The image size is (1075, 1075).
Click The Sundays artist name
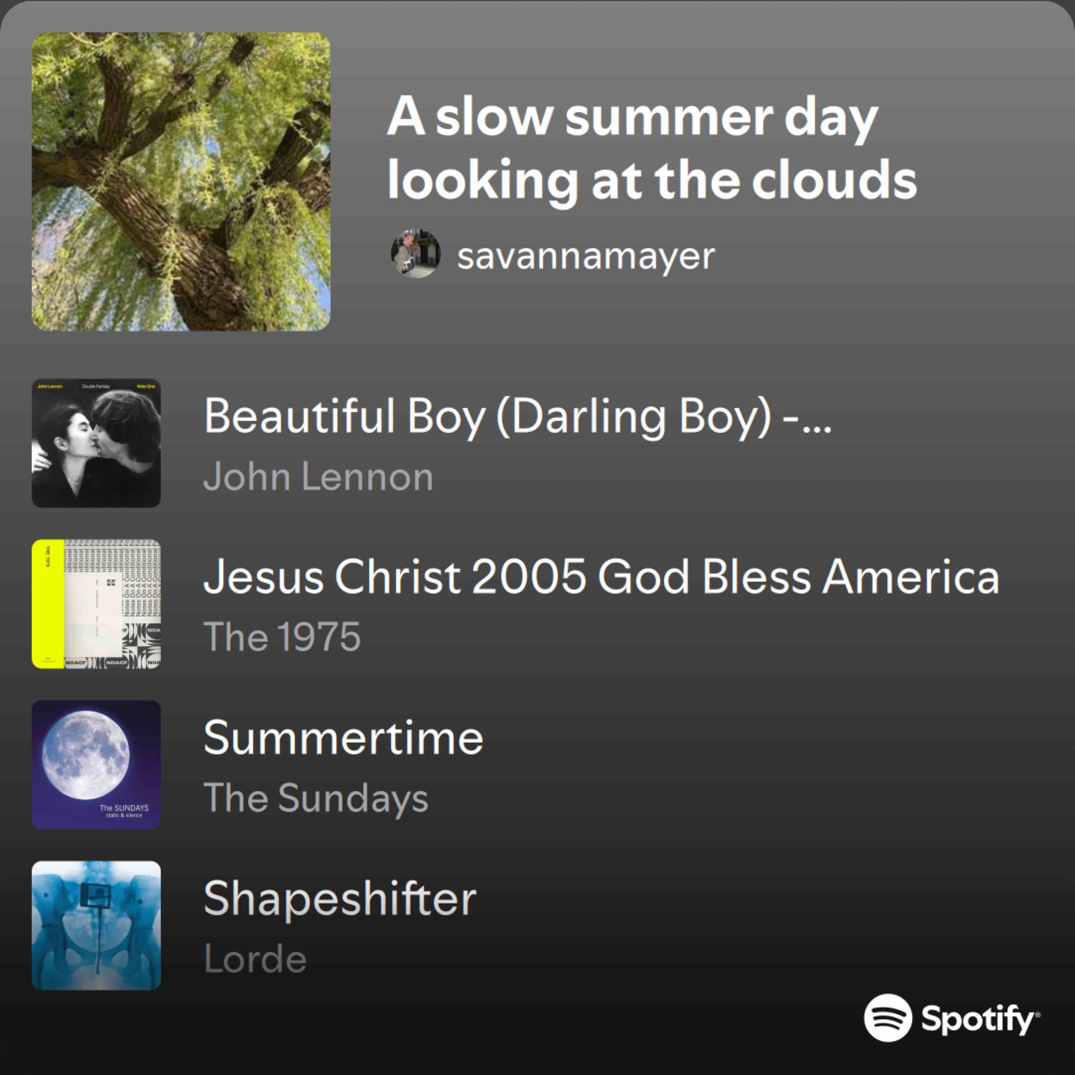pos(316,798)
